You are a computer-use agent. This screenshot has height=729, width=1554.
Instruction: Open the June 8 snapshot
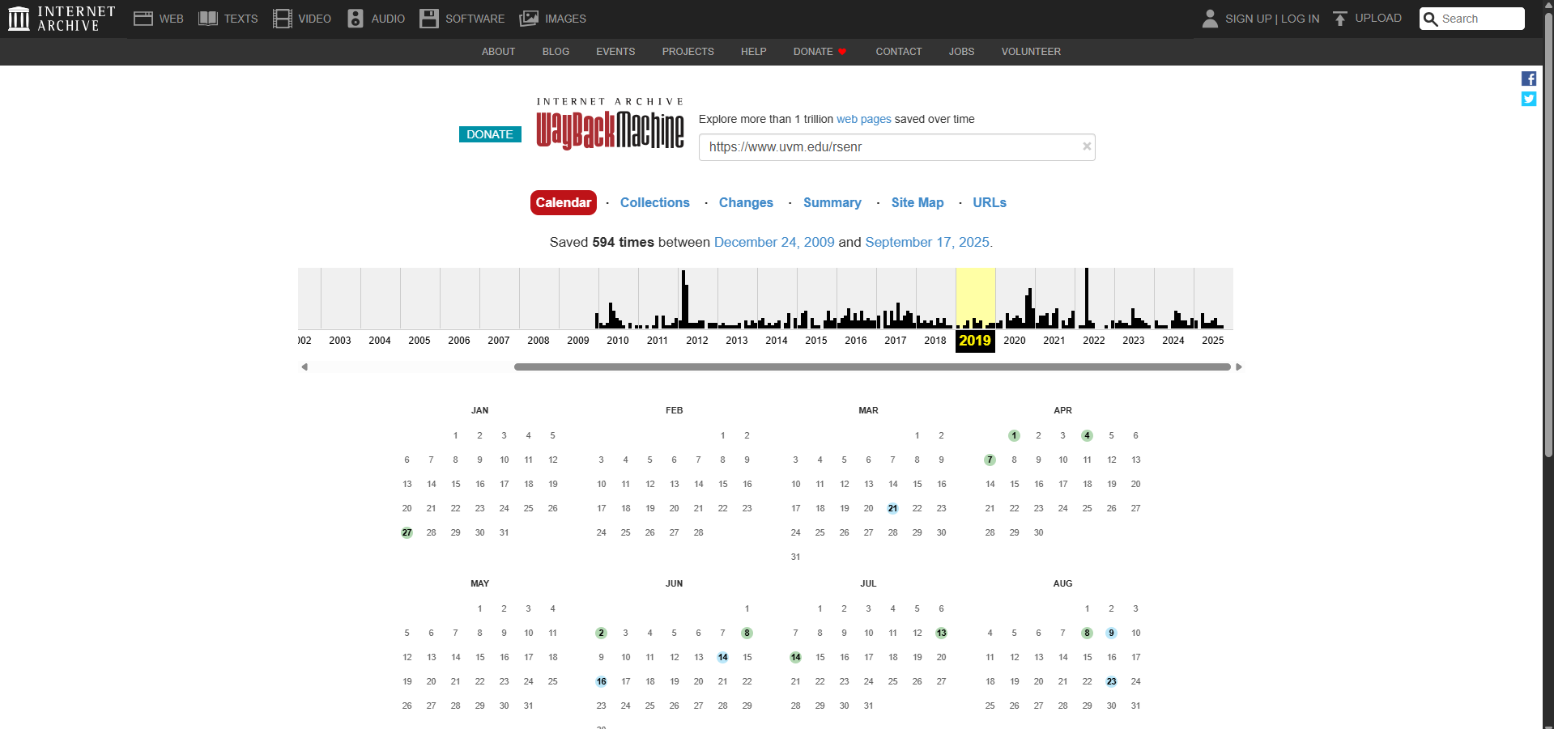(747, 633)
